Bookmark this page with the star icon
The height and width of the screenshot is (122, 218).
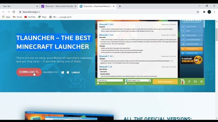[198, 12]
